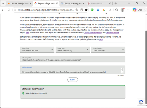View site information lock icon
The image size is (147, 108).
click(15, 10)
